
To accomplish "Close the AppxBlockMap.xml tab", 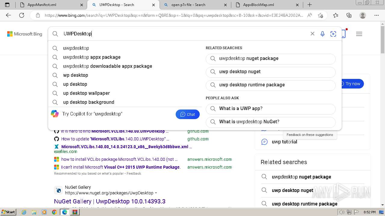I will pyautogui.click(x=297, y=5).
